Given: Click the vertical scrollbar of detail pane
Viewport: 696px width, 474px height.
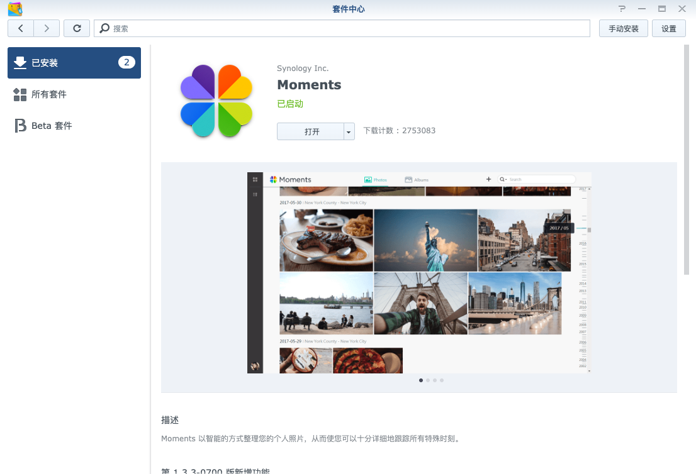Looking at the screenshot, I should [x=686, y=160].
